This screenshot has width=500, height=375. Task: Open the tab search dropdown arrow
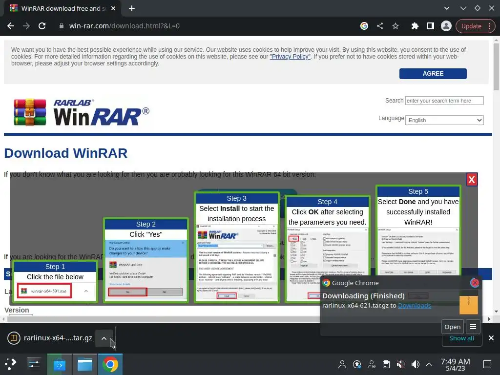coord(447,8)
